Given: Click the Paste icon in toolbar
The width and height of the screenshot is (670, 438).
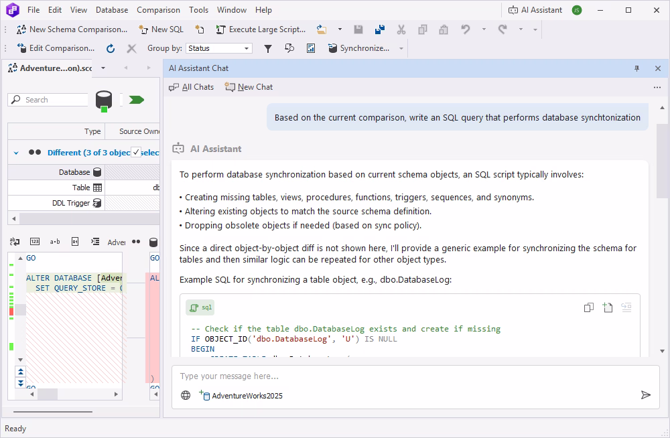Looking at the screenshot, I should pos(444,29).
